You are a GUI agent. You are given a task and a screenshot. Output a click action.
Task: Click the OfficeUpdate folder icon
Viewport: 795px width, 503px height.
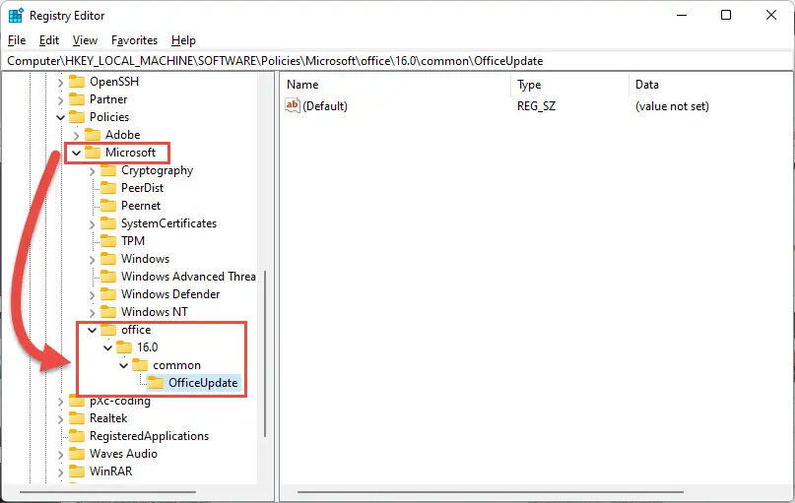point(155,383)
